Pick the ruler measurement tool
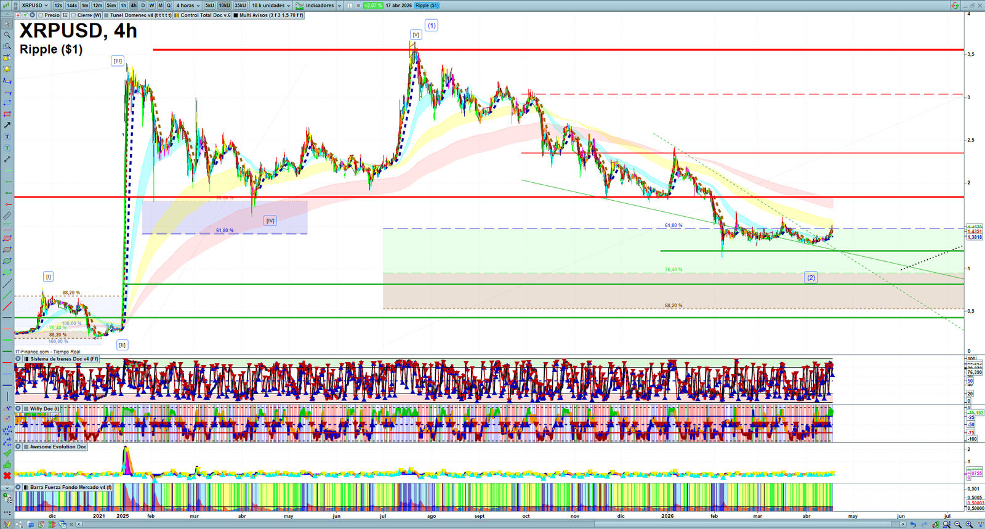Screen dimensions: 985x529 coord(7,216)
